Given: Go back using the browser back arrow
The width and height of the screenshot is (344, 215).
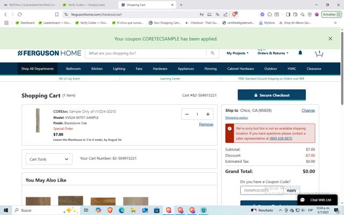Looking at the screenshot, I should coord(5,15).
